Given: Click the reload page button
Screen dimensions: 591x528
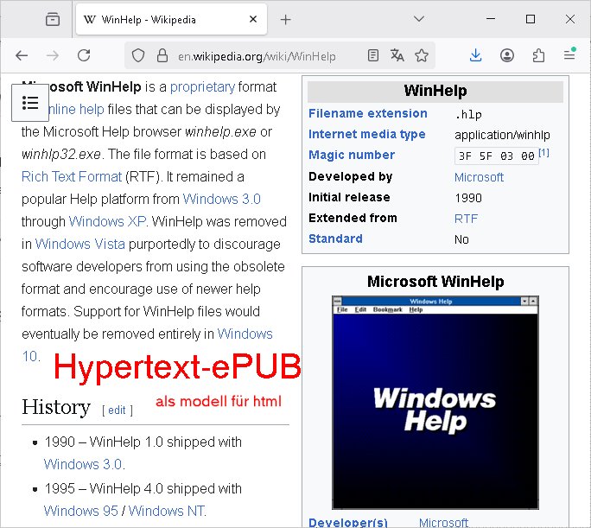Looking at the screenshot, I should [x=84, y=55].
